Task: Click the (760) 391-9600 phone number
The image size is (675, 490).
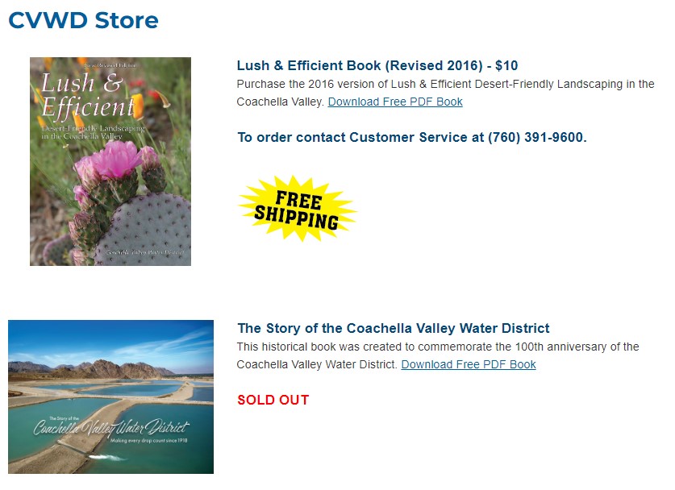Action: (x=536, y=137)
